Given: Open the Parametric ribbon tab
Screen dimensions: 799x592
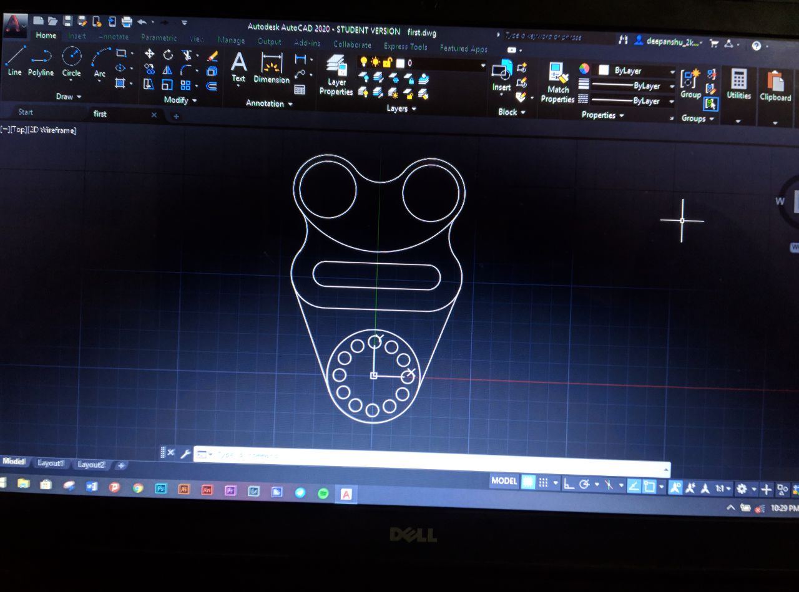Looking at the screenshot, I should click(159, 37).
